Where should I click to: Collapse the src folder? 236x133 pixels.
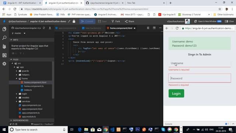13,63
